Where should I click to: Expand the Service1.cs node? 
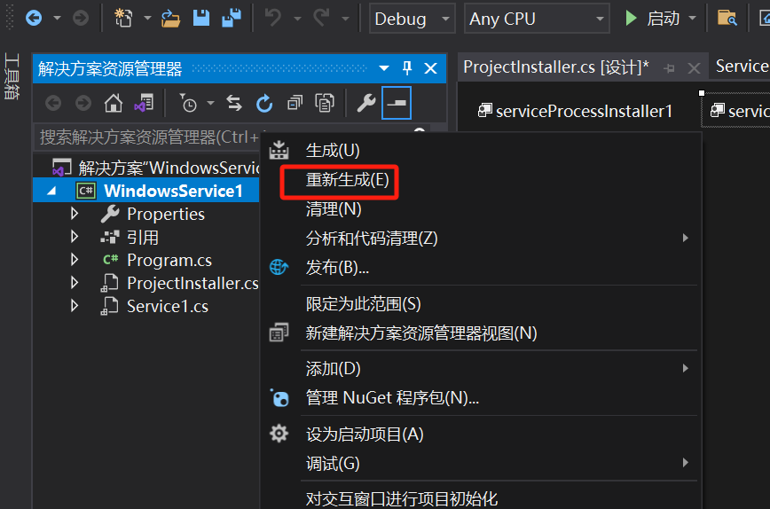coord(75,306)
